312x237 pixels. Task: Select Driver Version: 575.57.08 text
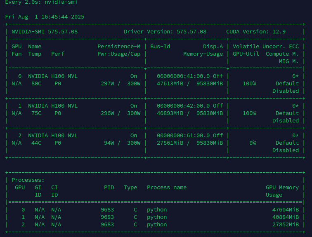[x=165, y=32]
